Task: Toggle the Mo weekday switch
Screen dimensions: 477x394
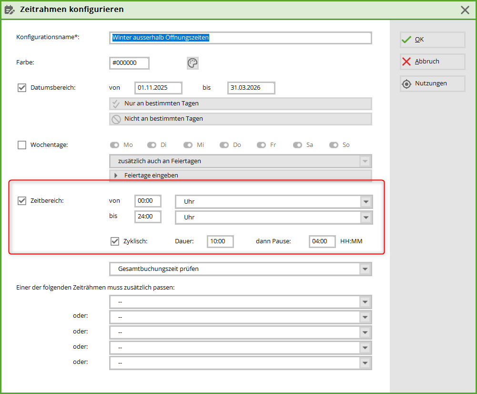Action: coord(115,145)
